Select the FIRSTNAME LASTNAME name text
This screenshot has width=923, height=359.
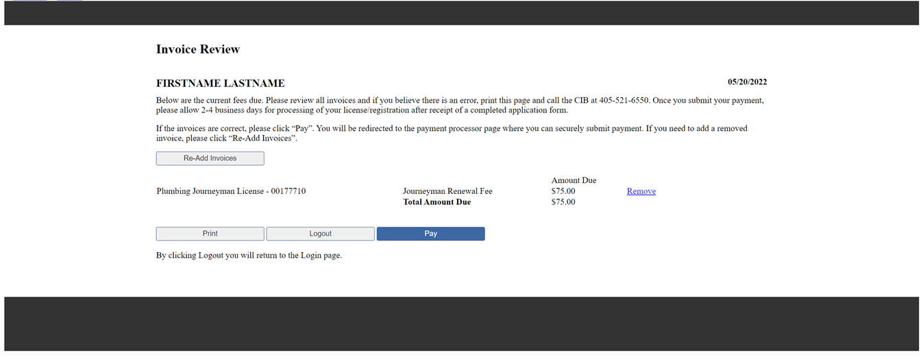tap(220, 84)
